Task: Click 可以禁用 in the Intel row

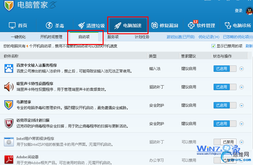Action: [189, 142]
